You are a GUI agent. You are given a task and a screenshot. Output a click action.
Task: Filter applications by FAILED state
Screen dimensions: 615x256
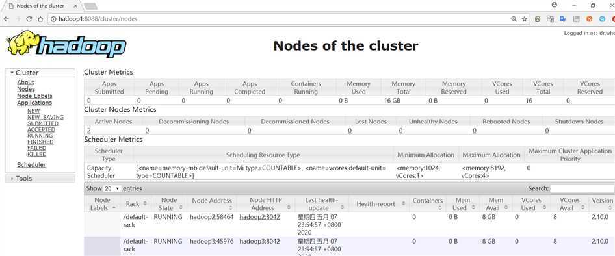click(36, 148)
